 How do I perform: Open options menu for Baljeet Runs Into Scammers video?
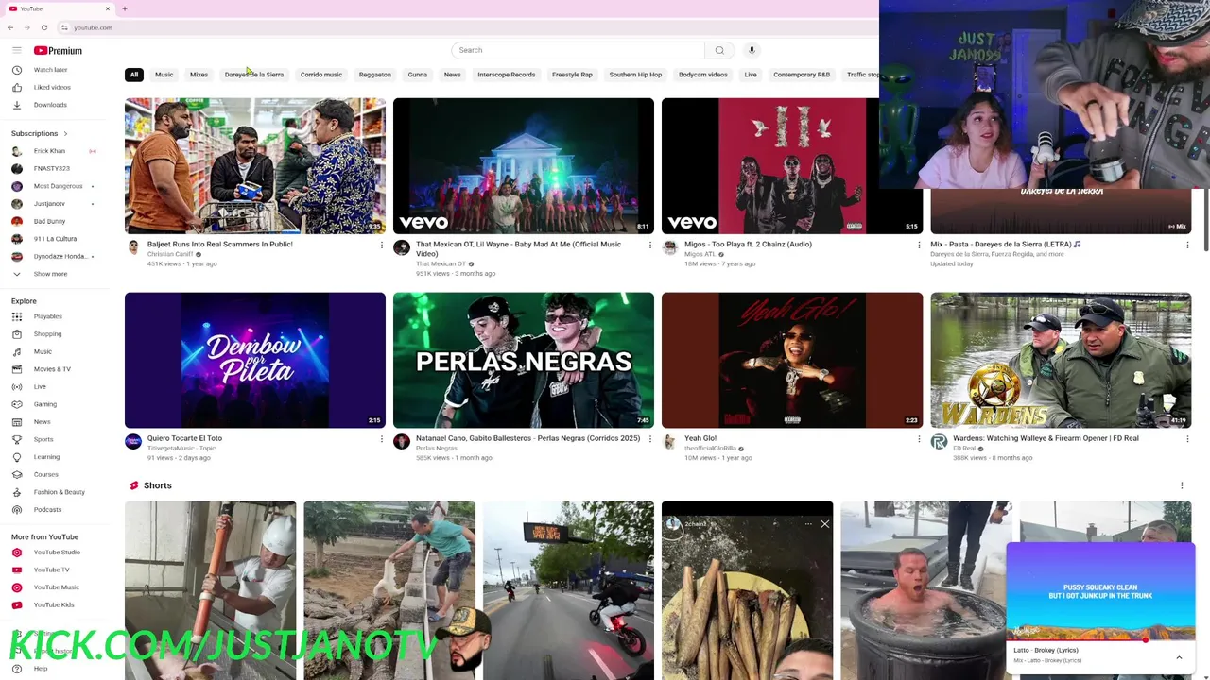(381, 246)
